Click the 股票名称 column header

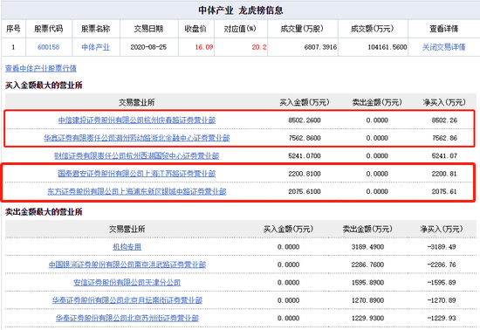[x=95, y=29]
